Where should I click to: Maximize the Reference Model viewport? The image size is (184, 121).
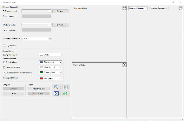[124, 9]
